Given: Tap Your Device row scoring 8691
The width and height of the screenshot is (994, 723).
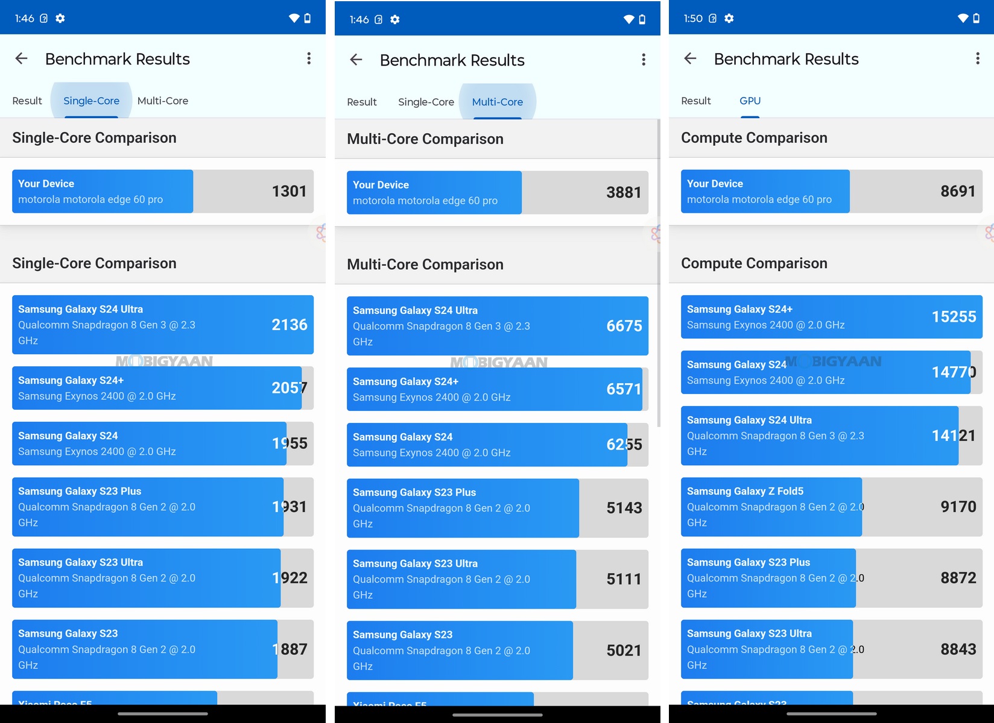Looking at the screenshot, I should [x=832, y=192].
